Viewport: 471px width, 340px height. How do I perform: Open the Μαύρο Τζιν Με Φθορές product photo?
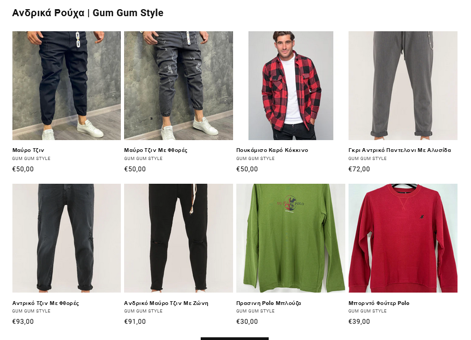tap(179, 86)
